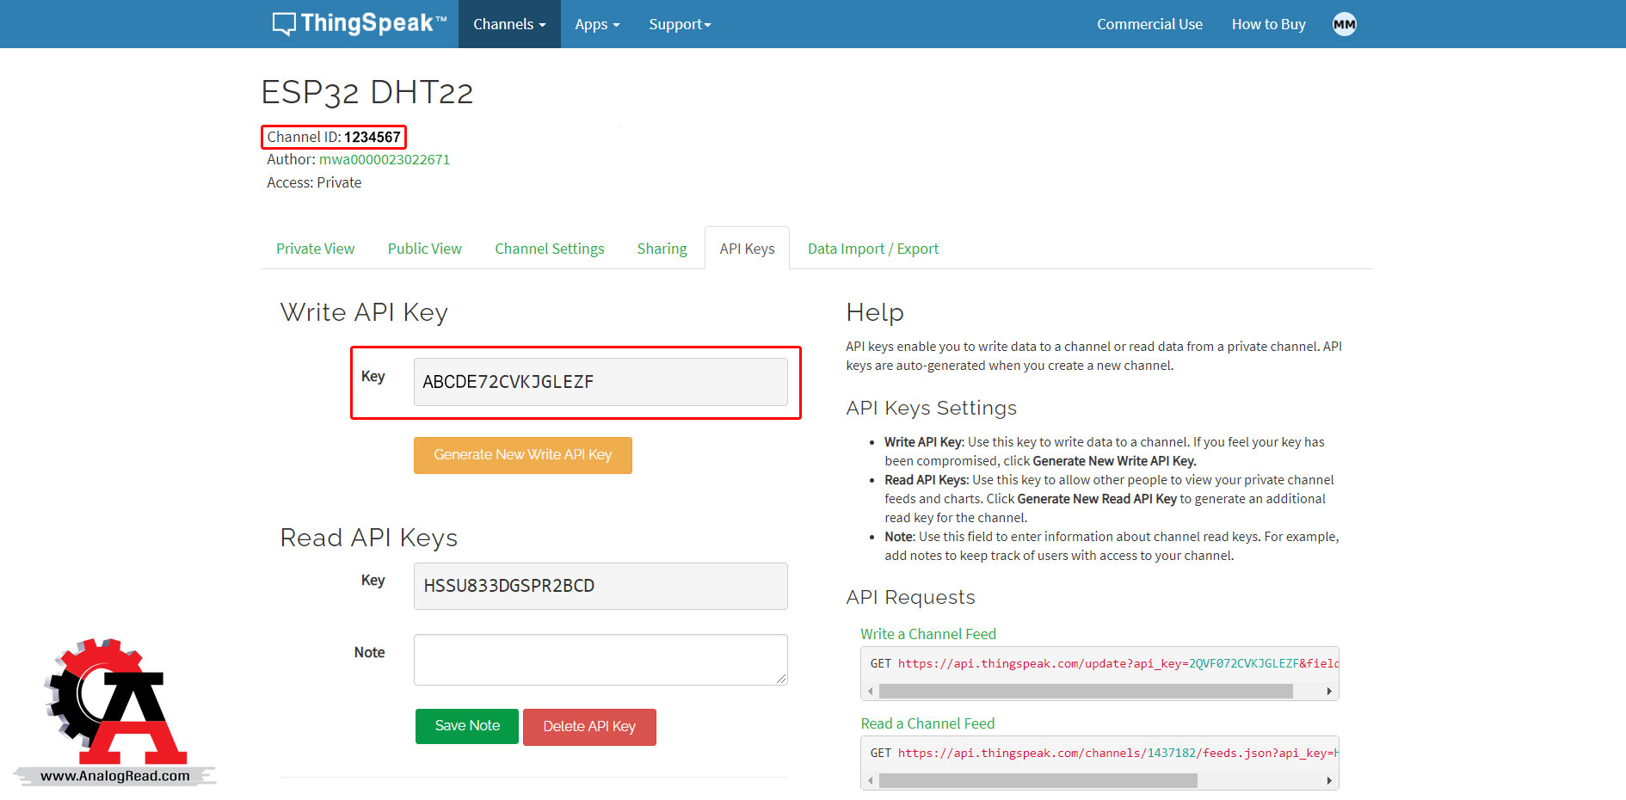Click the Save Note button
The image size is (1626, 800).
click(x=467, y=726)
